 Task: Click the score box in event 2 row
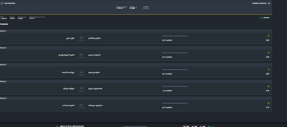pos(81,54)
